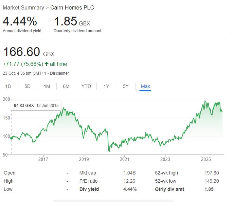Click the 2025 label on chart axis

206,159
